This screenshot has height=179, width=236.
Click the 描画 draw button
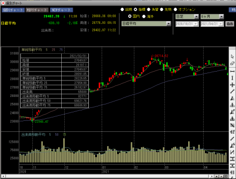(230, 24)
